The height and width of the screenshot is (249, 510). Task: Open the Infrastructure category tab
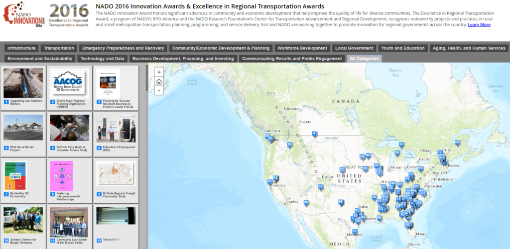pos(21,48)
